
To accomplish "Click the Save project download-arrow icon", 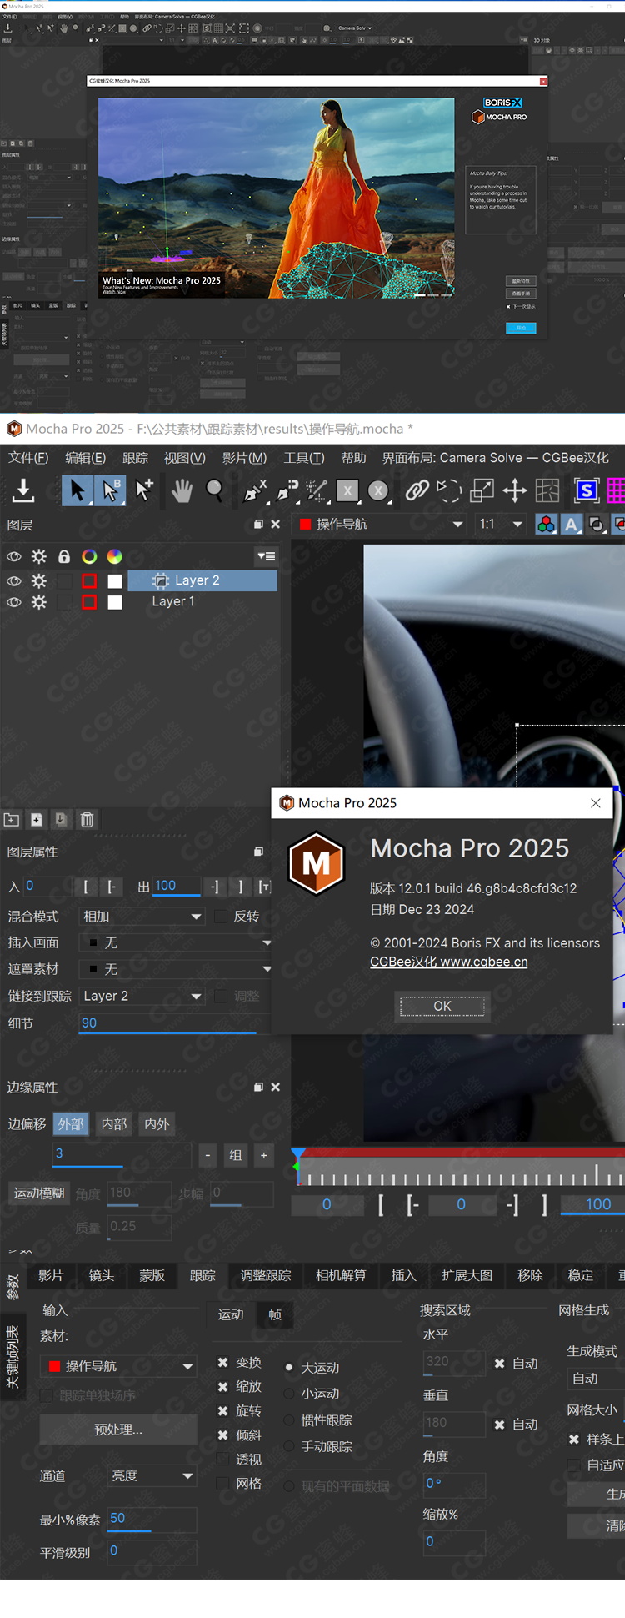I will point(23,490).
